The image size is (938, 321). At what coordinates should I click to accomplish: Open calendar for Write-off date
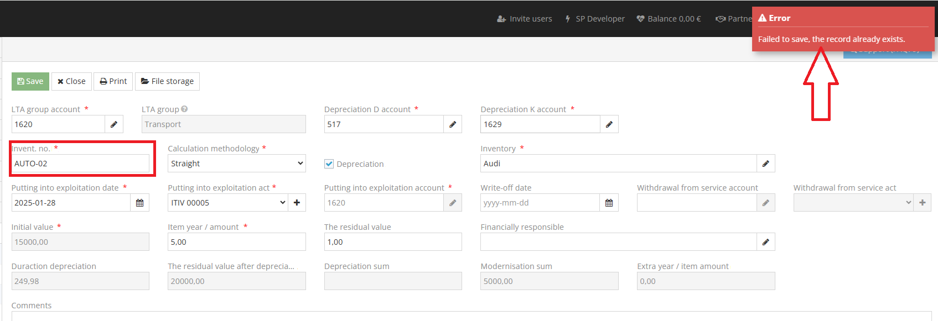pos(609,203)
